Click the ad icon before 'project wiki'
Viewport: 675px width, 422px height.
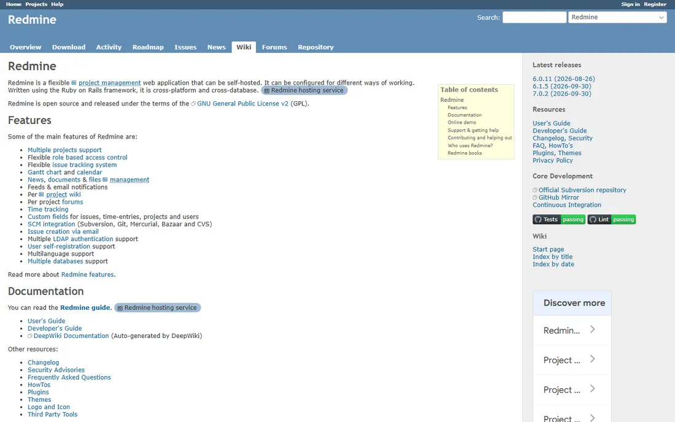point(41,194)
